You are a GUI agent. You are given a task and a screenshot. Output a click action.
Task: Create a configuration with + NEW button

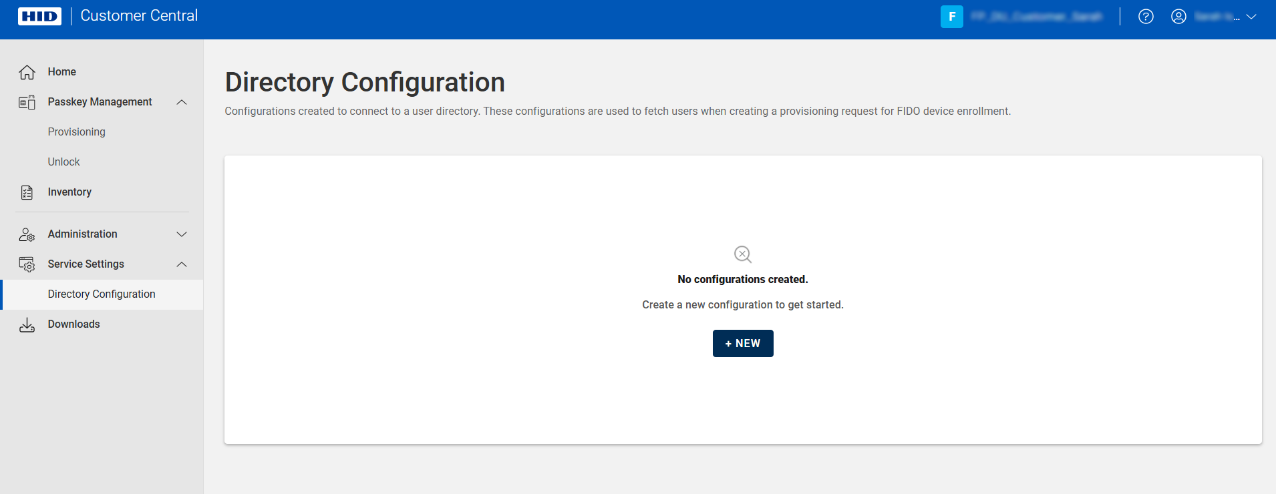742,343
